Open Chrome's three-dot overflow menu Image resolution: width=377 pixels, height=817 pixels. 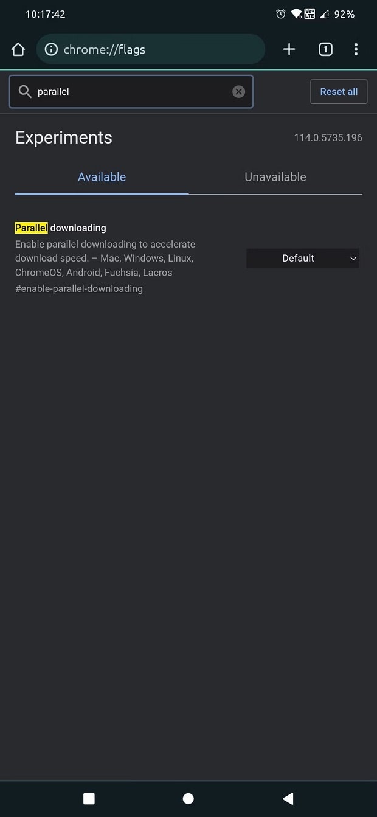[x=356, y=49]
